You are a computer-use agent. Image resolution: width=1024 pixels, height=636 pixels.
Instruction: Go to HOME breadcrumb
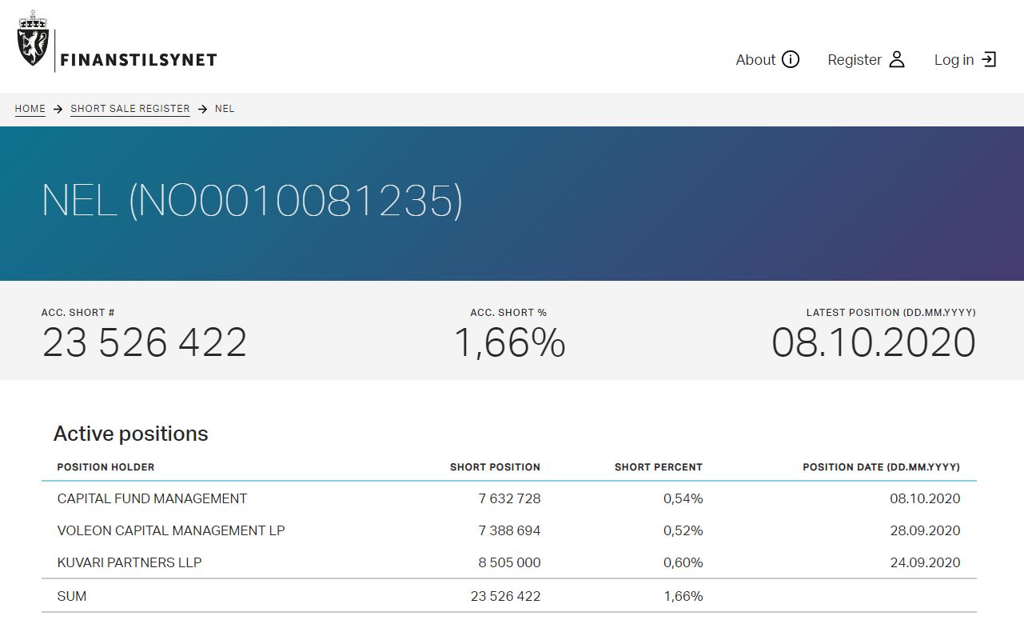[30, 109]
